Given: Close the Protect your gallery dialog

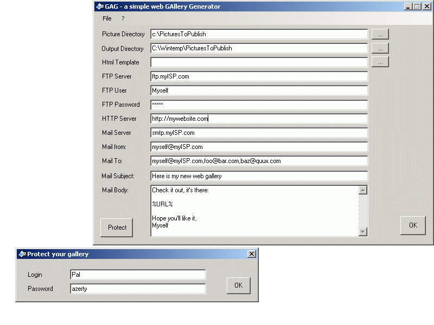Looking at the screenshot, I should click(252, 253).
